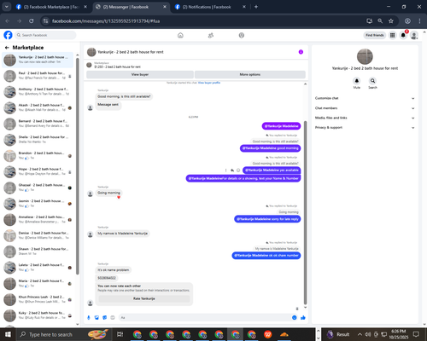Expand the Customize chat section
The width and height of the screenshot is (427, 341).
365,98
